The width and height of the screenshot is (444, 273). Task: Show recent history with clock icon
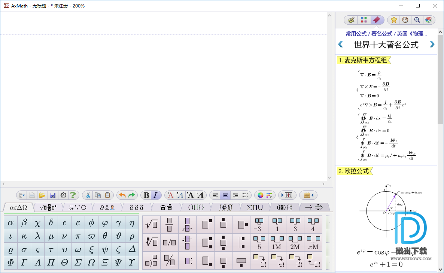[405, 20]
